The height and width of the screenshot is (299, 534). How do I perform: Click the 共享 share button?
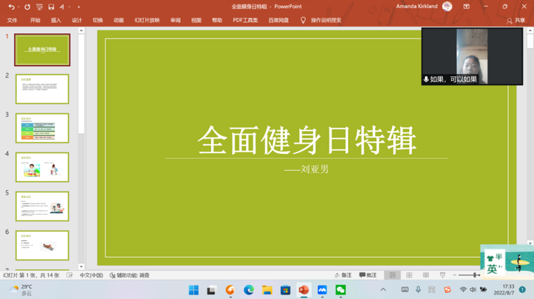coord(515,20)
